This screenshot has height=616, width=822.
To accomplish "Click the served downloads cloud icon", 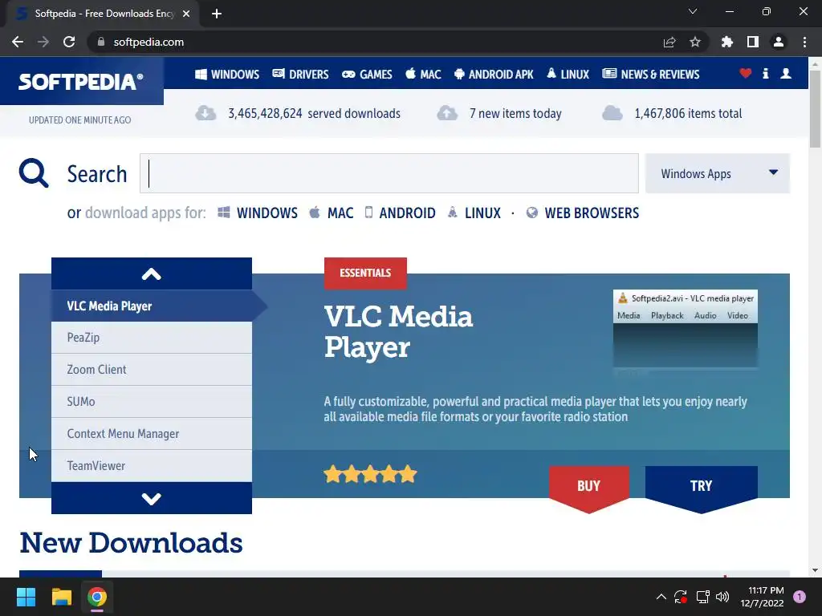I will click(205, 113).
